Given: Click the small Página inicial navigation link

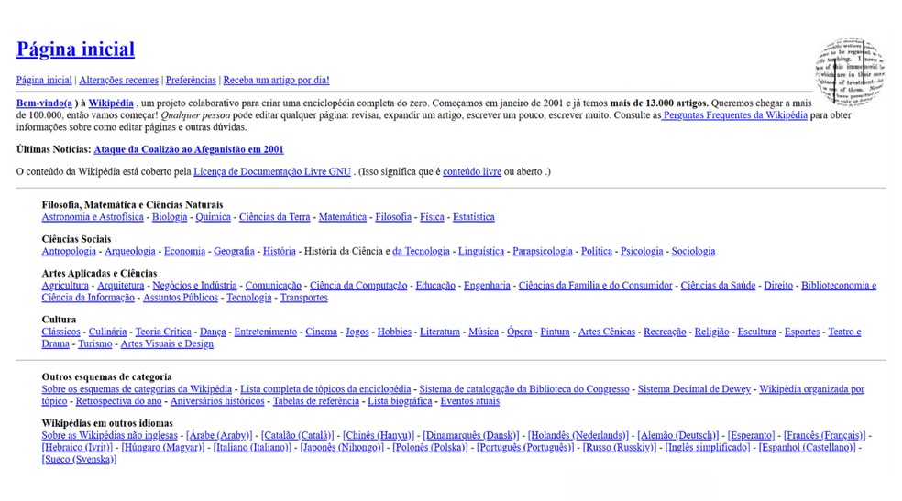Looking at the screenshot, I should point(44,80).
